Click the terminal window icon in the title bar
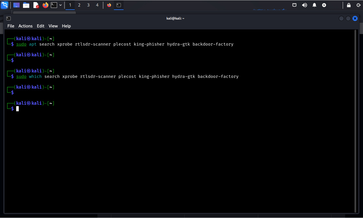Image resolution: width=363 pixels, height=218 pixels. click(9, 18)
